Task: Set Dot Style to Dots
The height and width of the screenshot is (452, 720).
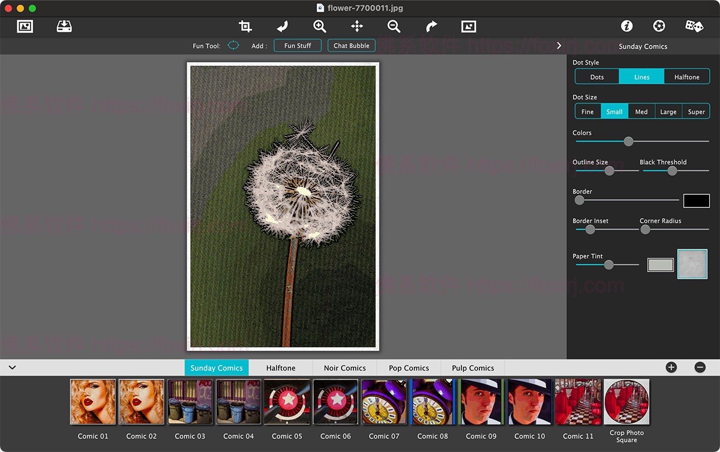Action: pos(597,77)
